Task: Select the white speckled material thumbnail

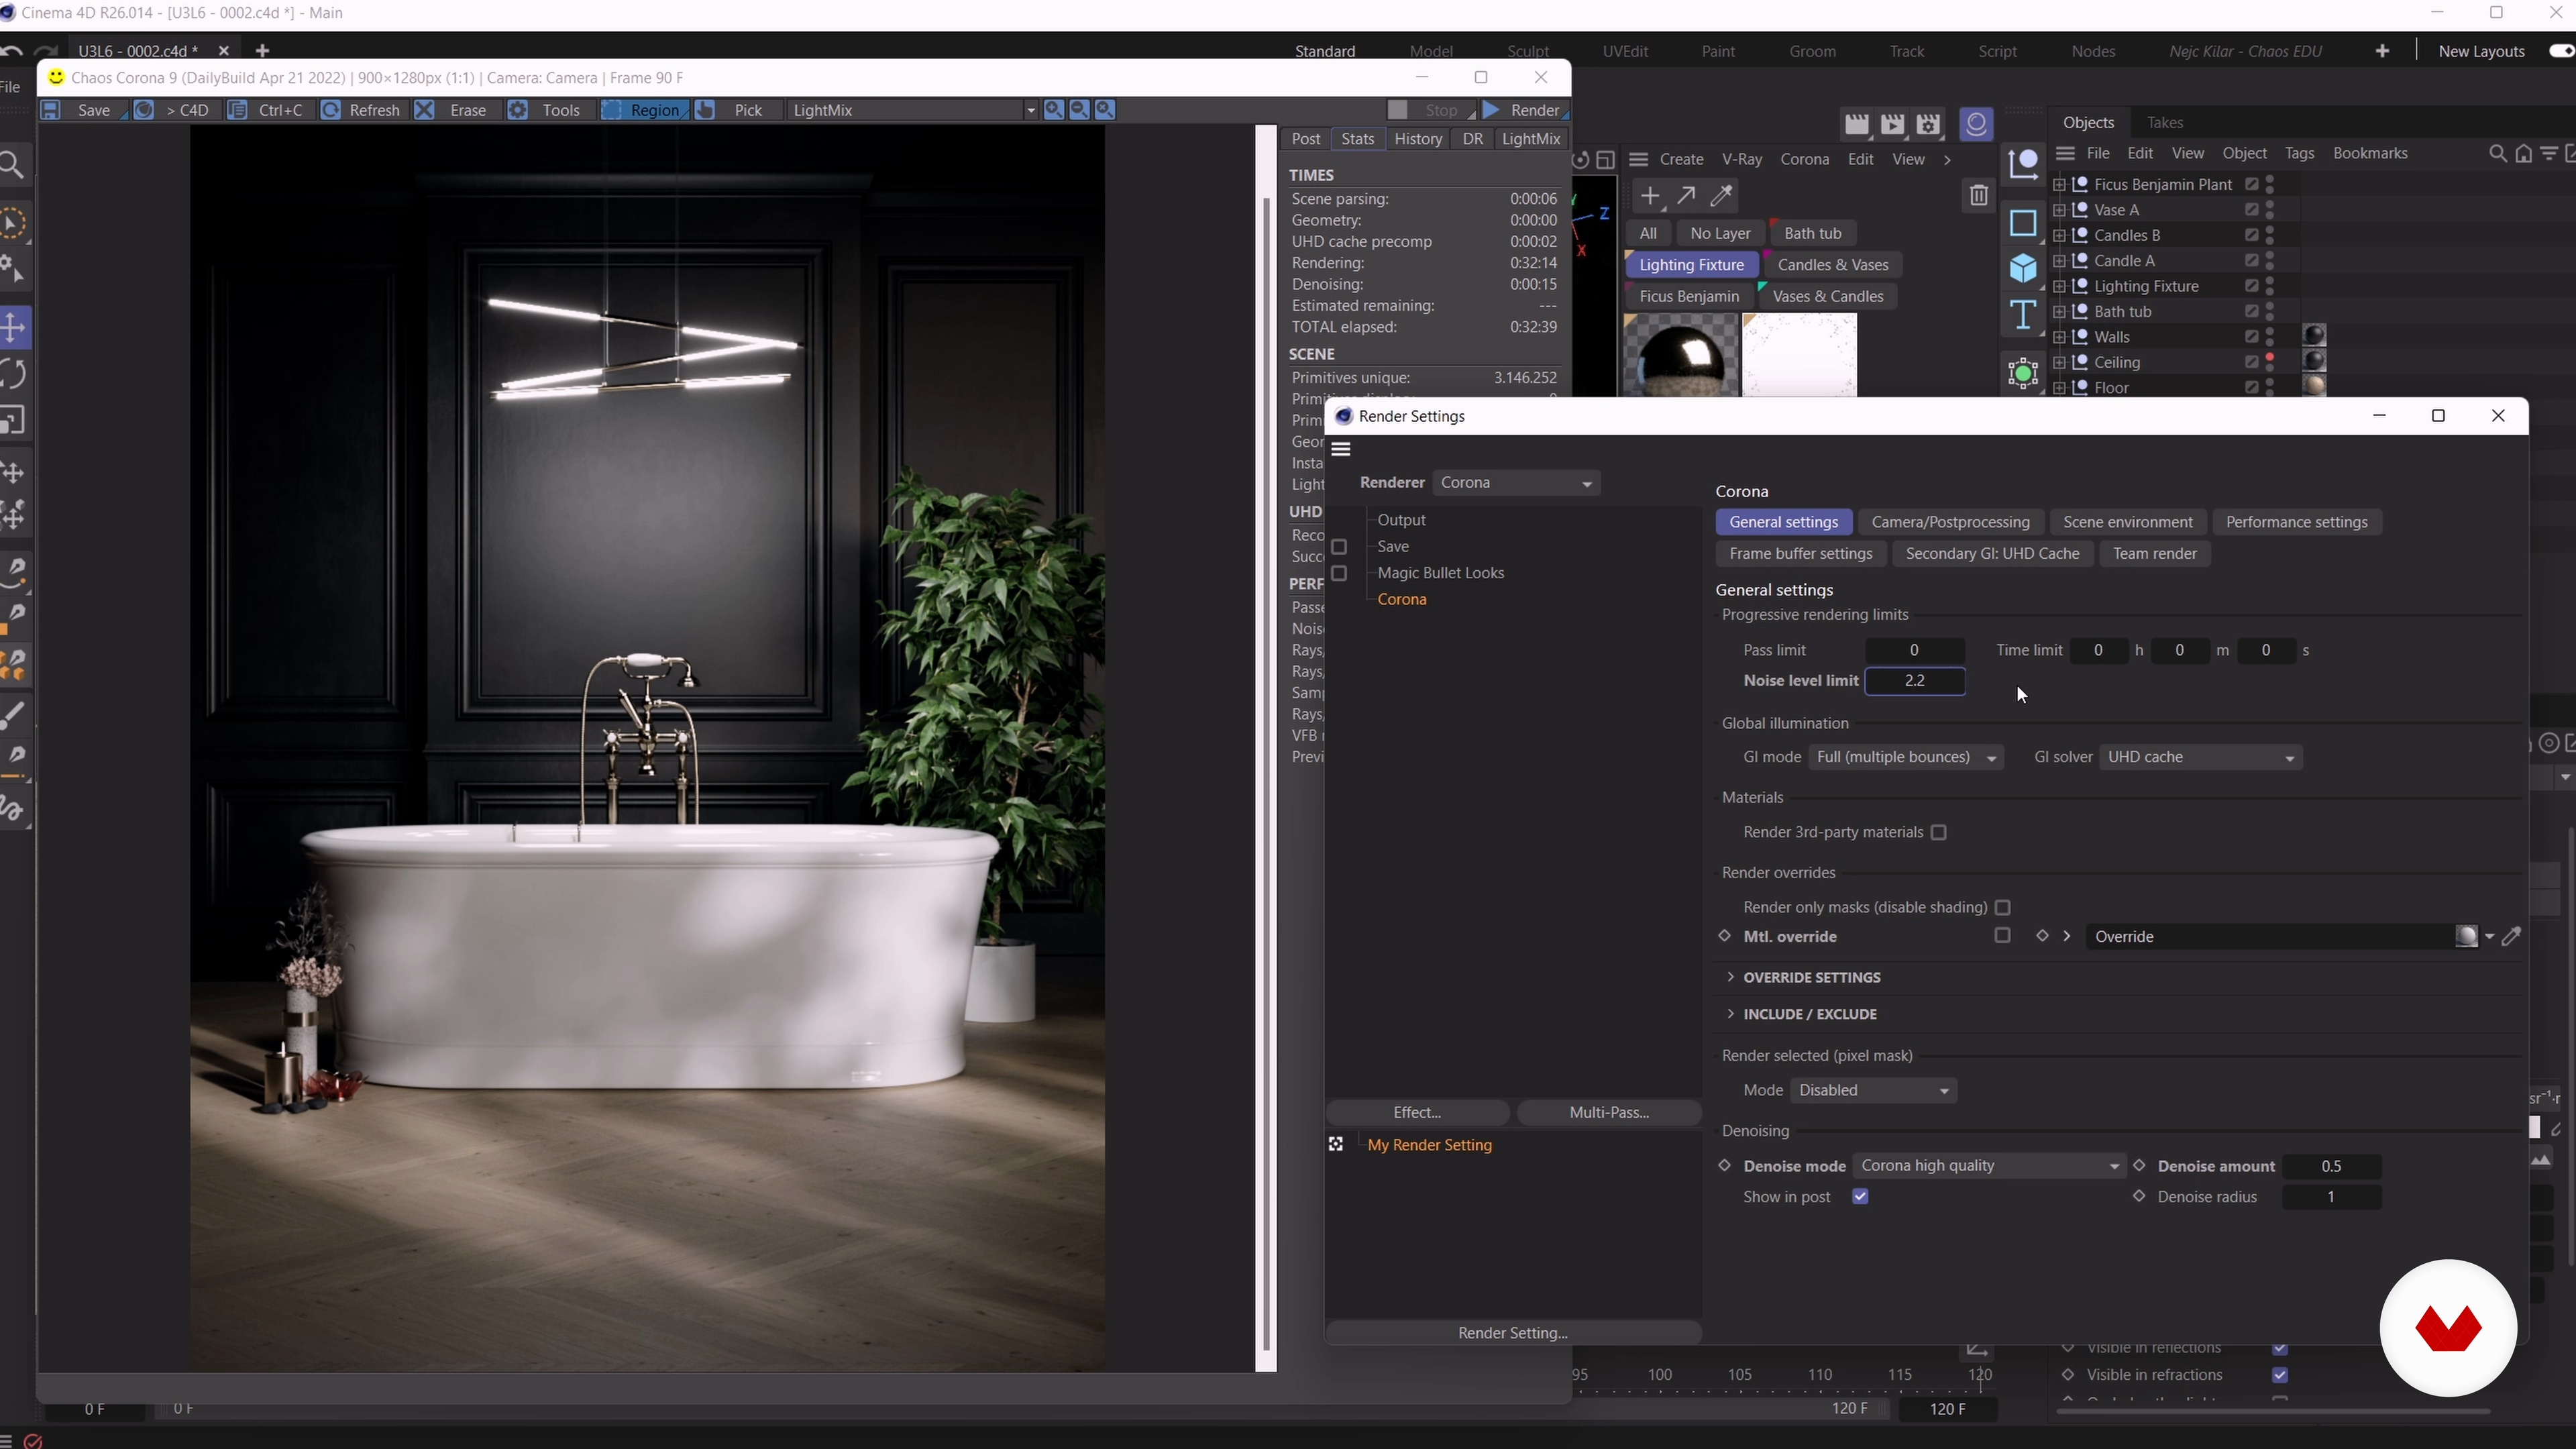Action: (x=1799, y=356)
